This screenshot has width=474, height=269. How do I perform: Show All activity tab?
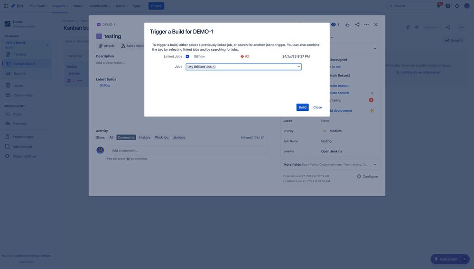pos(111,137)
